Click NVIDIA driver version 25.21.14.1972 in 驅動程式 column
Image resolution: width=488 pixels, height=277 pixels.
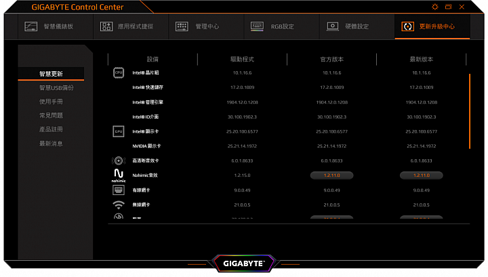[242, 146]
